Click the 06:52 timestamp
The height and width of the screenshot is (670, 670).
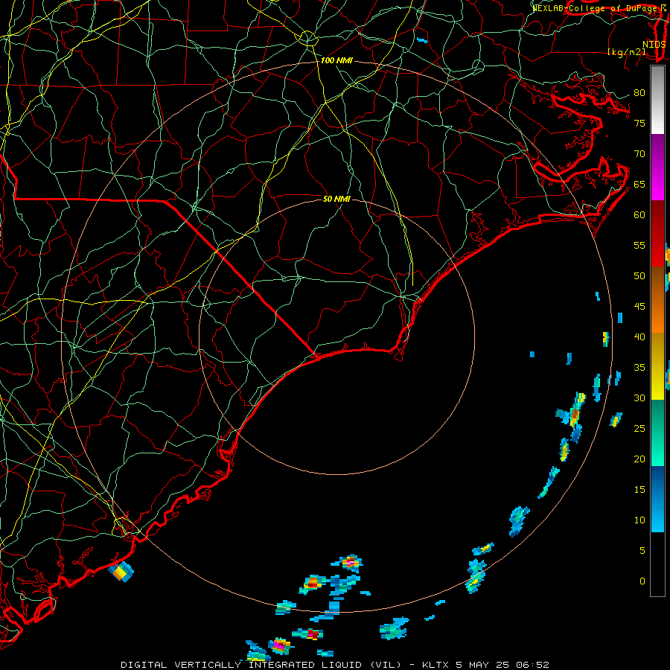pyautogui.click(x=532, y=665)
